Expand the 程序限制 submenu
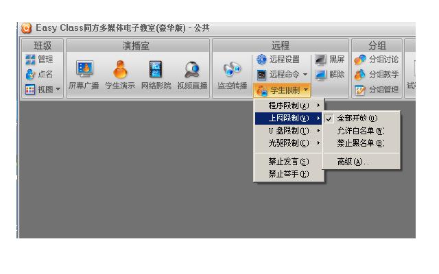439x274 pixels. point(287,105)
